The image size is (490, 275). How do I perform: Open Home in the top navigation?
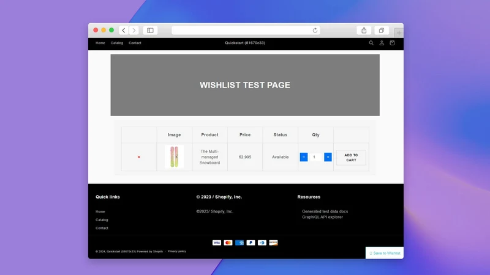point(100,43)
